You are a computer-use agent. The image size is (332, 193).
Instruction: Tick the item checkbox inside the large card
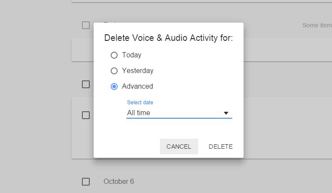click(x=86, y=115)
